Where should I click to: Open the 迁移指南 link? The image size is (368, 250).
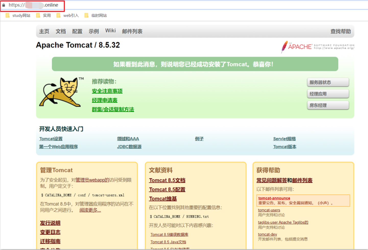point(50,241)
